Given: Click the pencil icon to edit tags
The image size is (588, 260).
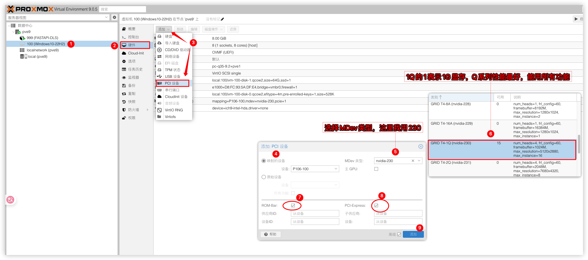Looking at the screenshot, I should coord(223,19).
